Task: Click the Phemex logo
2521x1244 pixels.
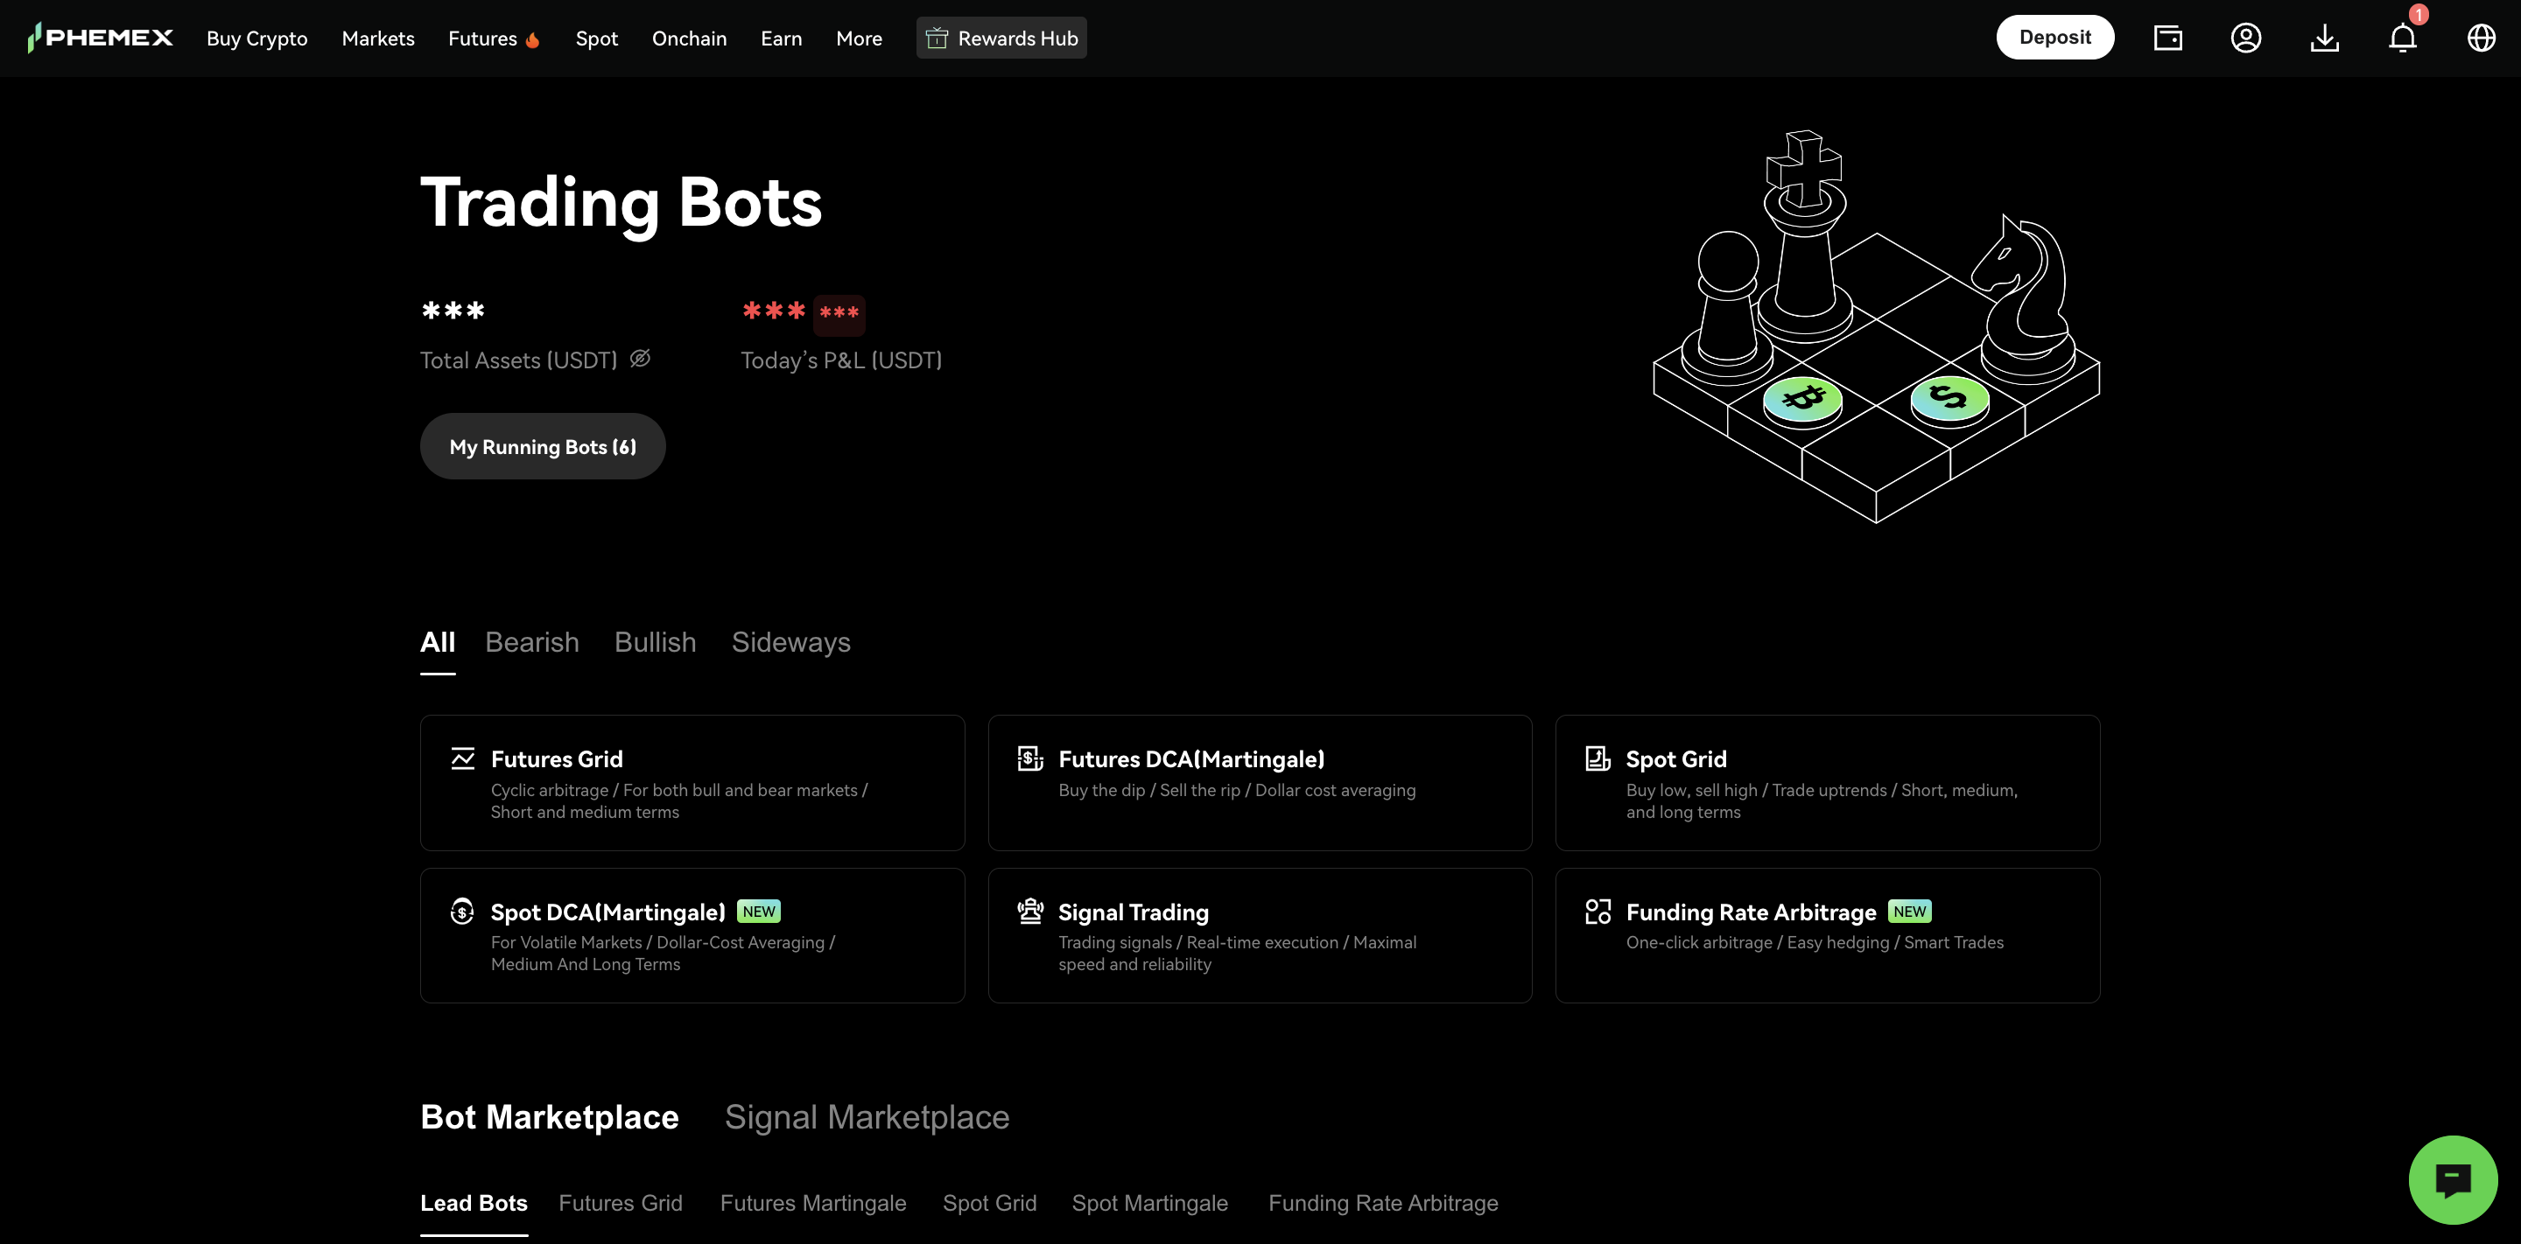Action: [x=100, y=37]
